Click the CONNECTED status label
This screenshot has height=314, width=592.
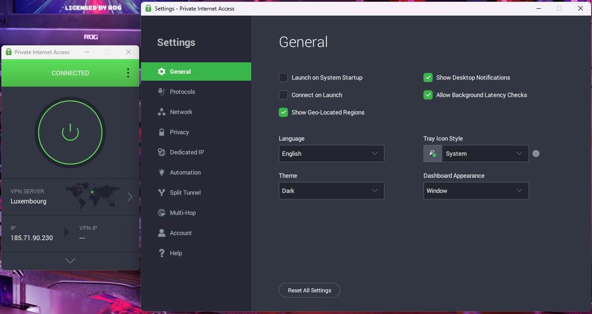click(70, 73)
